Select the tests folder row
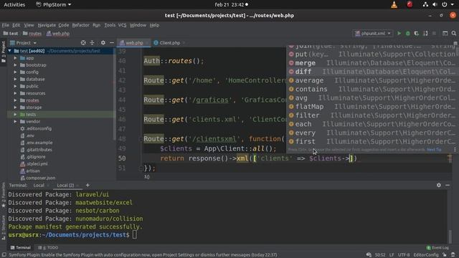This screenshot has width=459, height=258. click(x=61, y=115)
